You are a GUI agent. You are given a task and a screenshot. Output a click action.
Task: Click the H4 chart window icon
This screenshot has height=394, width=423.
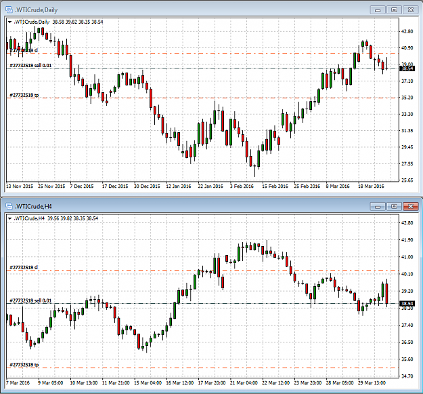click(x=9, y=206)
